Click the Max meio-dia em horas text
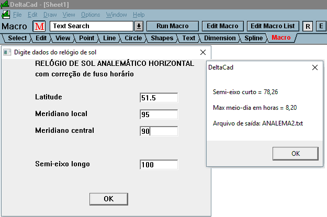 pos(255,108)
